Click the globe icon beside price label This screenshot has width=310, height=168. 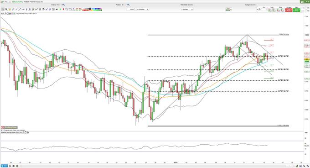coord(10,14)
